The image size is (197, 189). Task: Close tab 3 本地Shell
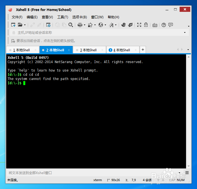tap(102, 50)
